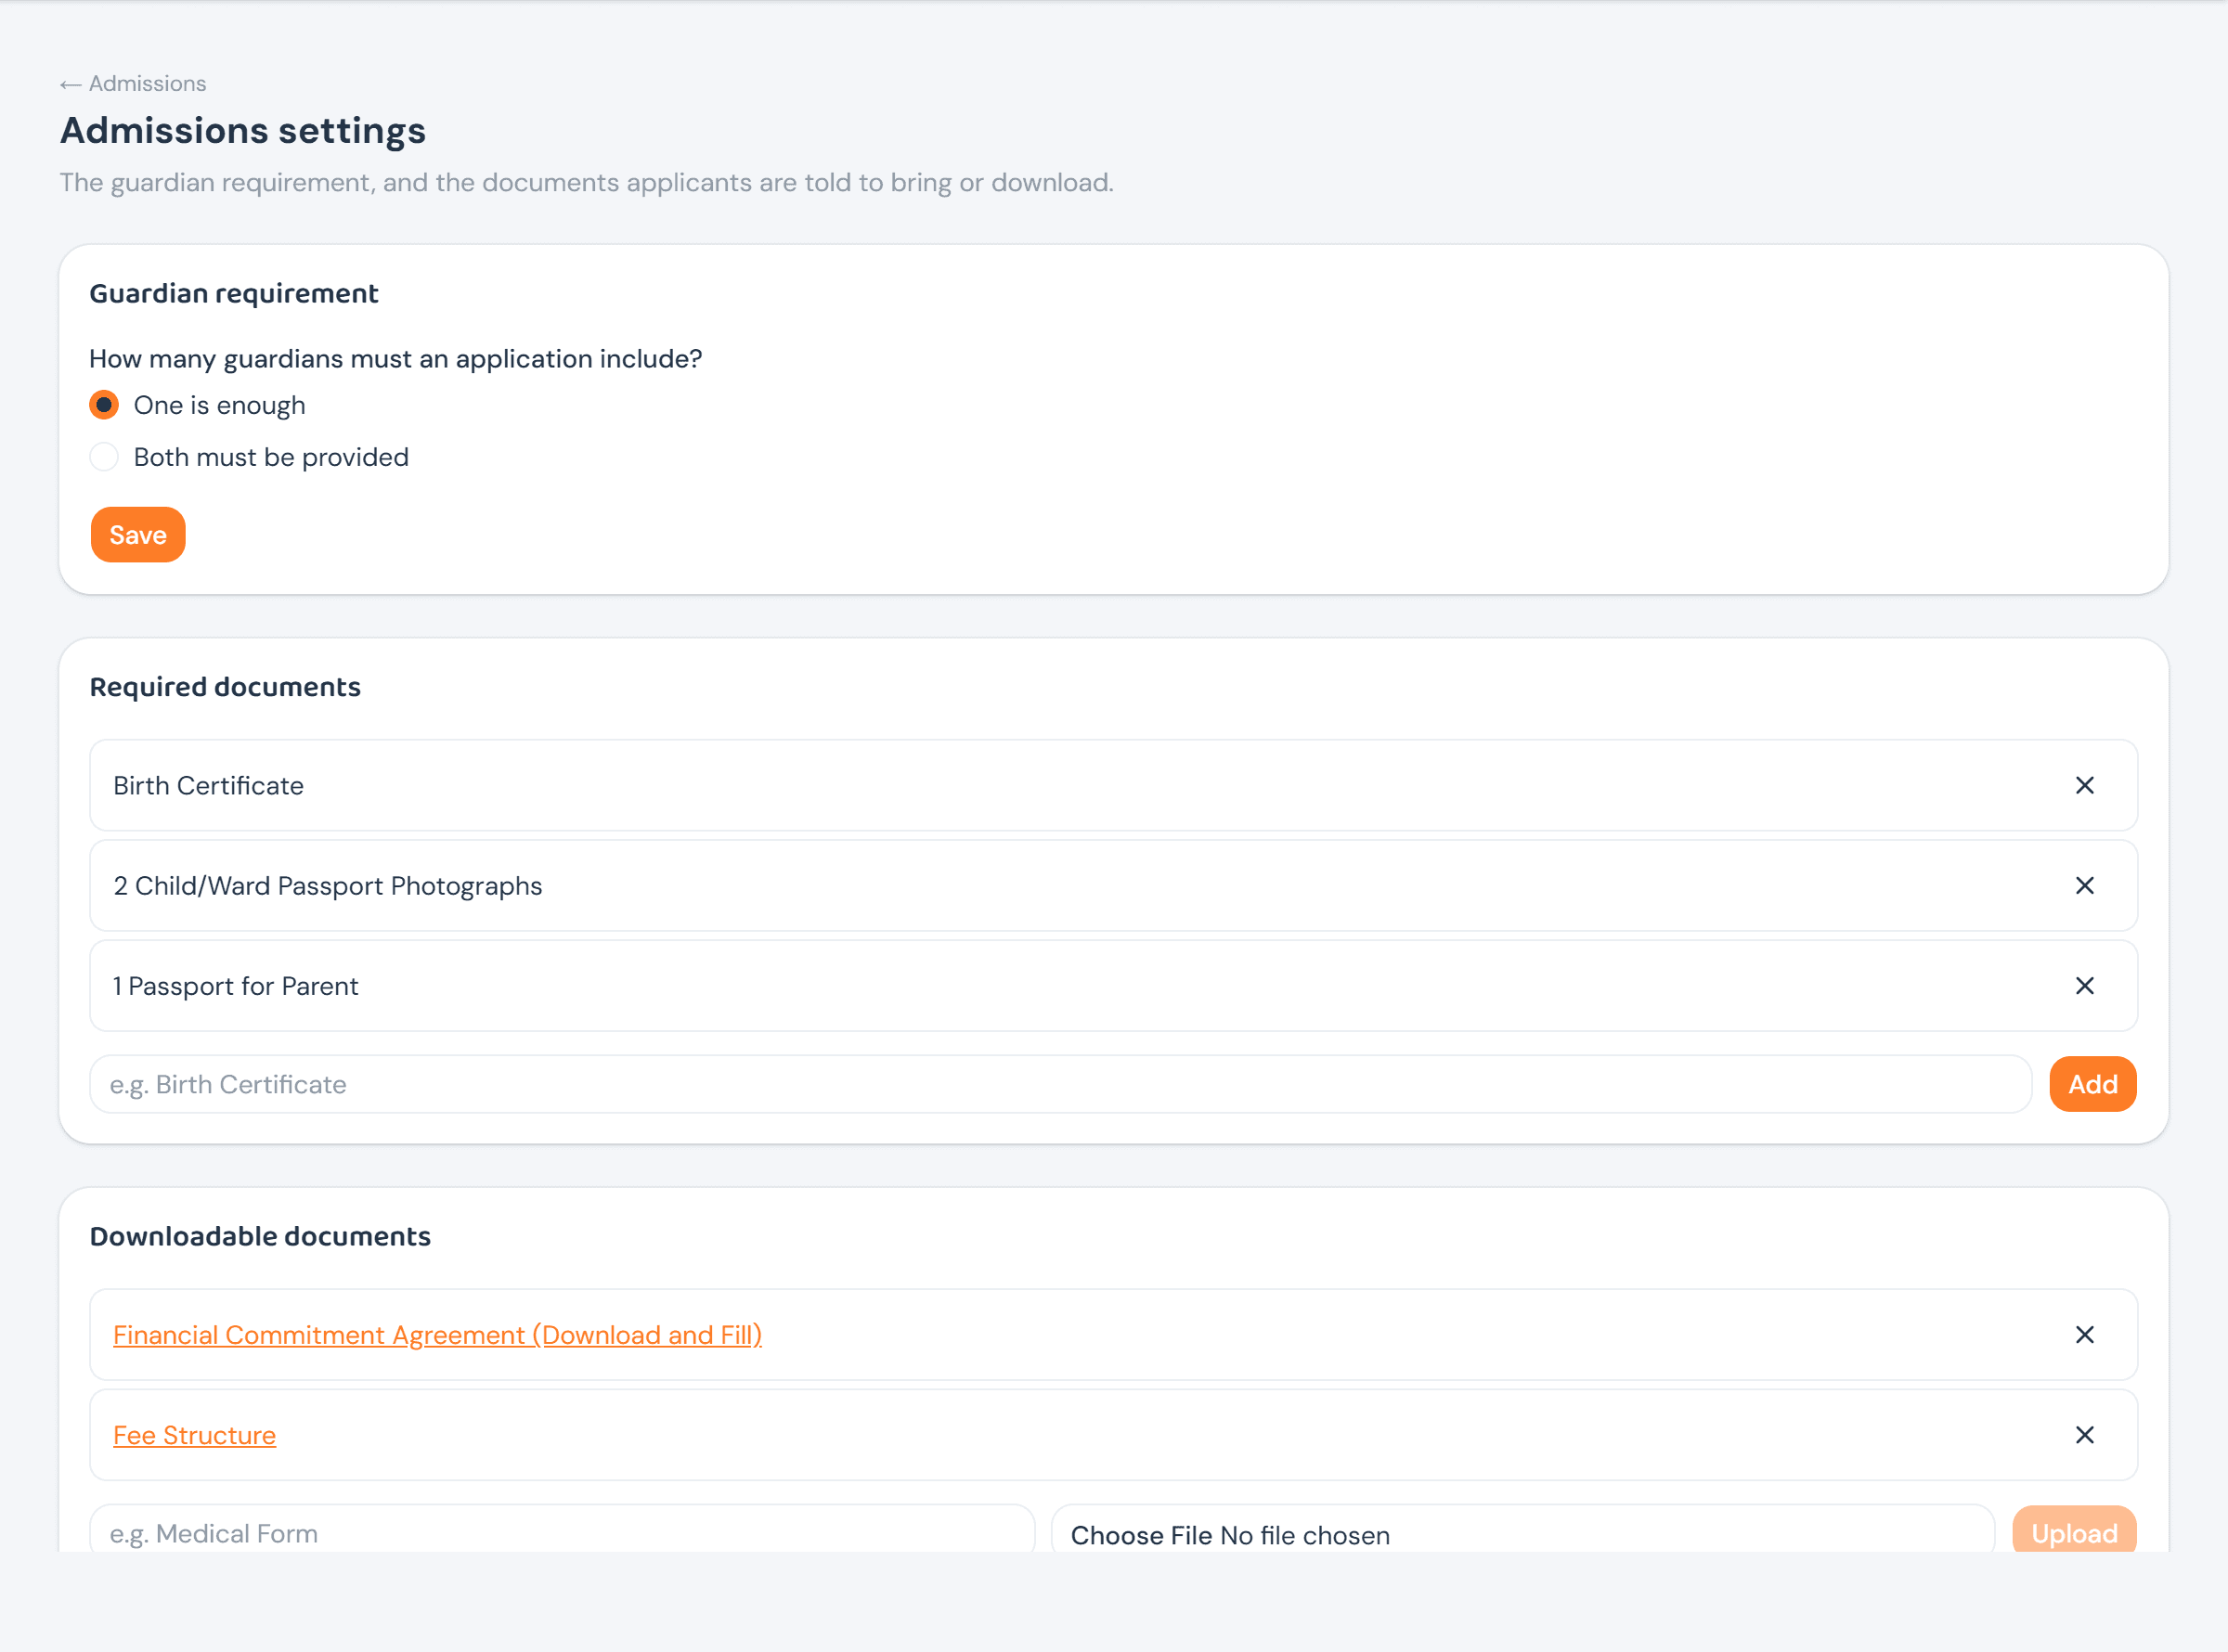Select the "Downloadable documents" section title
The image size is (2228, 1652).
tap(260, 1236)
